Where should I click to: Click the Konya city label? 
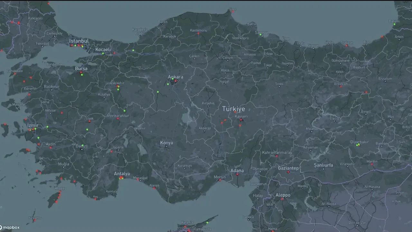pos(166,143)
